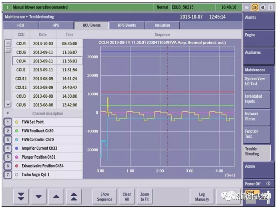The height and width of the screenshot is (209, 277).
Task: Click the exclamation alarm icon in status bar
Action: (x=7, y=7)
